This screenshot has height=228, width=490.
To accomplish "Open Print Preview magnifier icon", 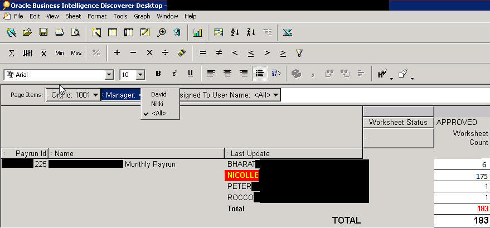I will pyautogui.click(x=76, y=32).
